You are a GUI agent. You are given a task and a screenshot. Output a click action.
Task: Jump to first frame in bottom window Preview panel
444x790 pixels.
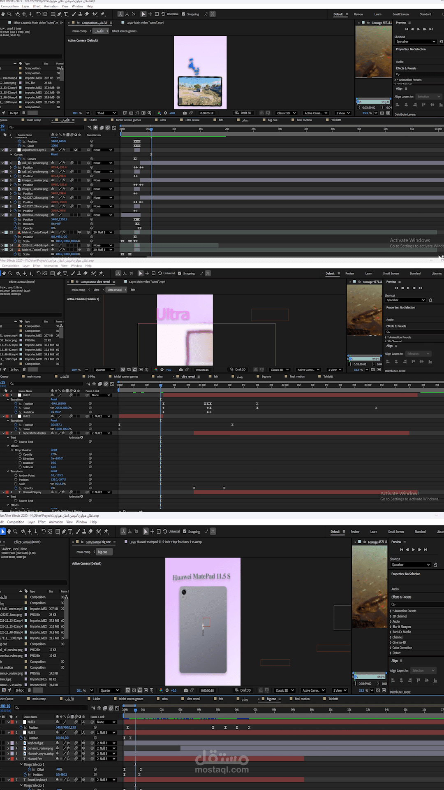[402, 550]
